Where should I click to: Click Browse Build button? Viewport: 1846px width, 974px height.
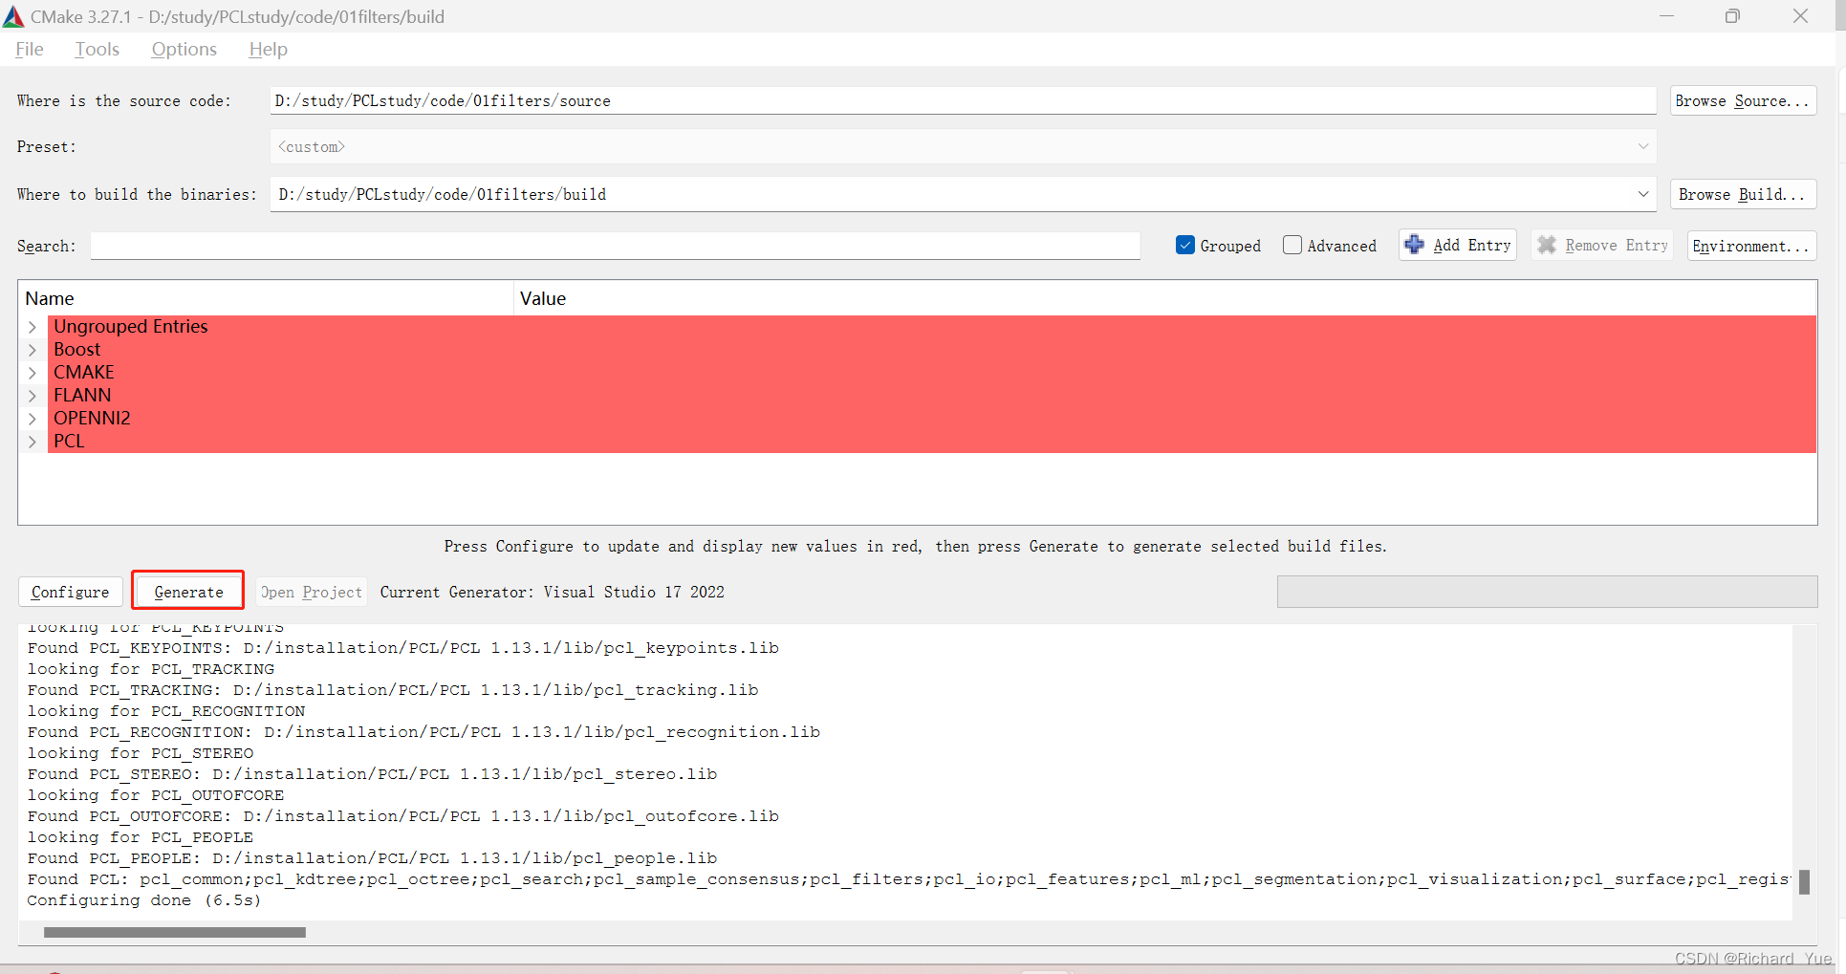[x=1743, y=194]
